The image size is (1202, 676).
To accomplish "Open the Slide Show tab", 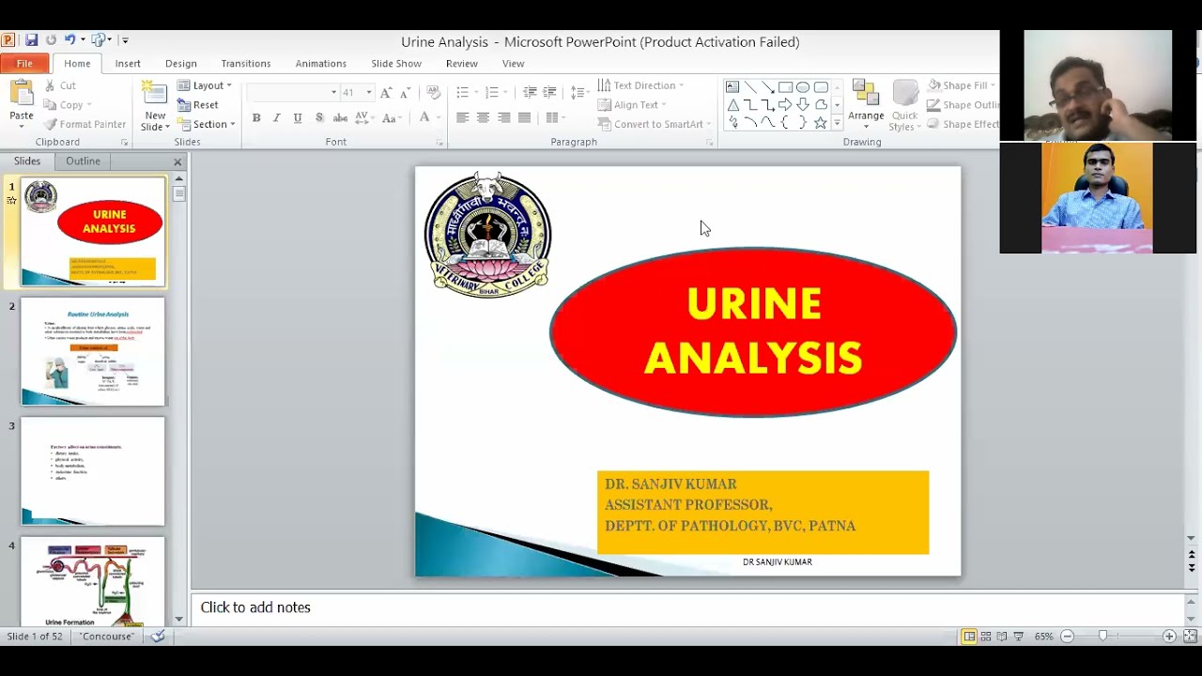I will tap(396, 64).
